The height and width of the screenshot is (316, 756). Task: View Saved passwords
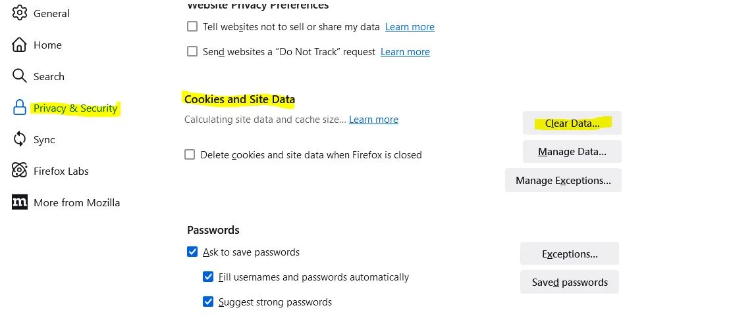[x=570, y=282]
